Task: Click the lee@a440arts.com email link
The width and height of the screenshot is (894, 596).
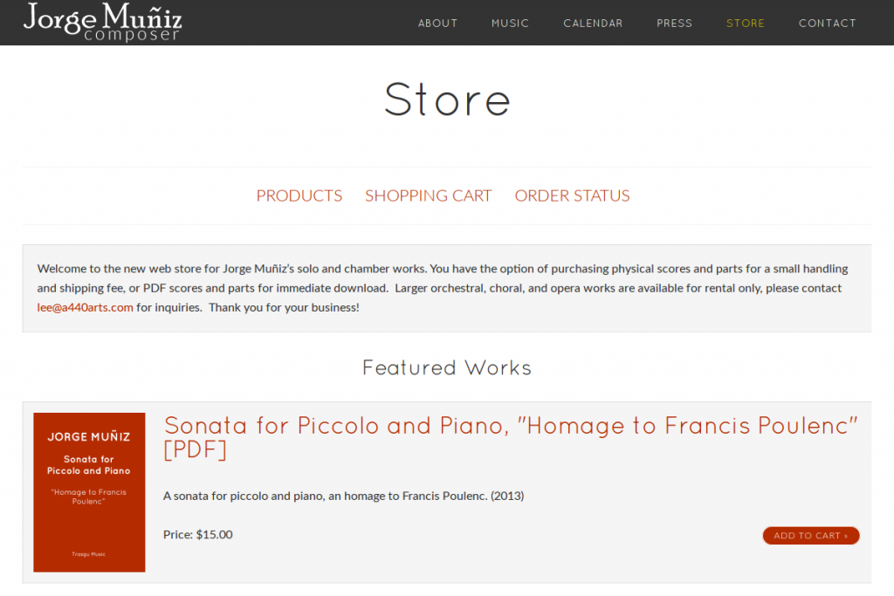Action: coord(85,307)
